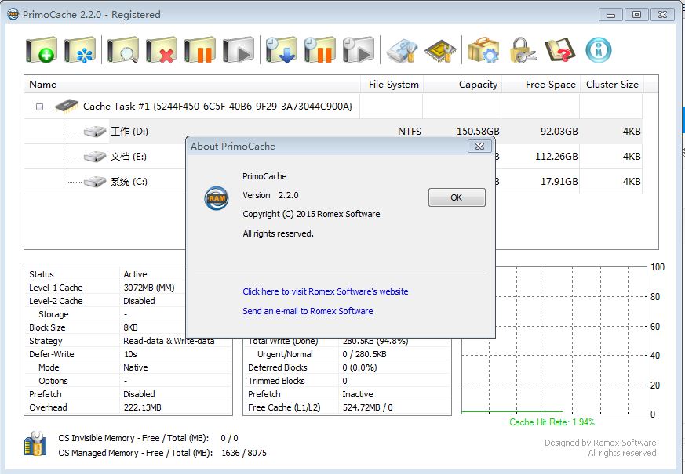
Task: Click the view cache task magnifier icon
Action: 122,50
